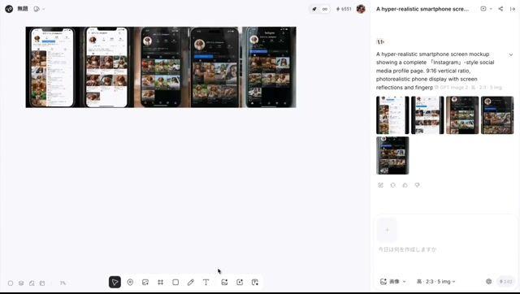
Task: Click the chat title "A hyper-realistic smartphone scre..."
Action: [422, 9]
